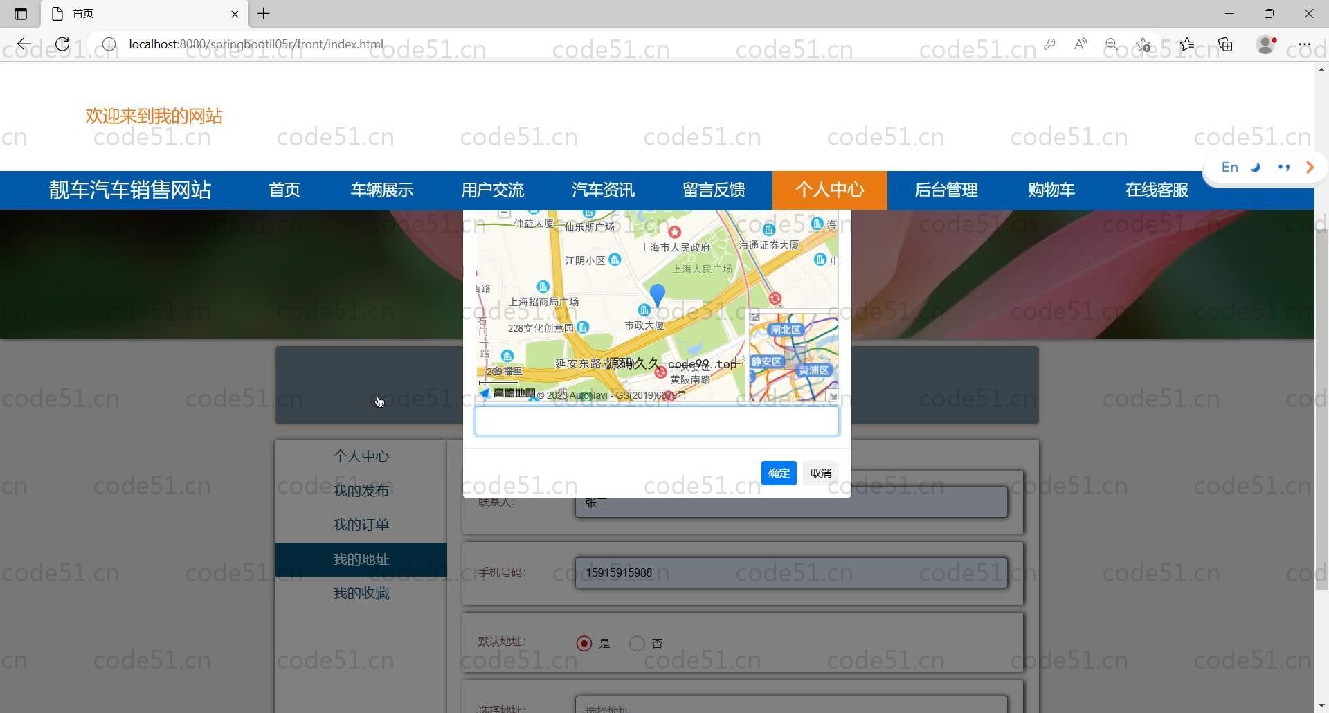Click the overview mini map thumbnail
1329x713 pixels.
coord(793,356)
